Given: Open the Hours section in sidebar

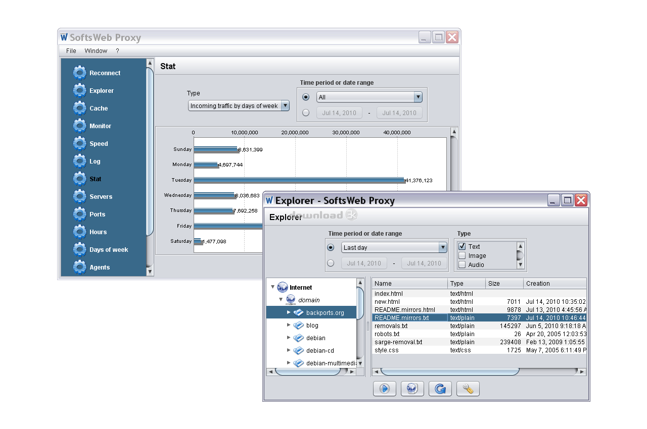Looking at the screenshot, I should point(98,232).
